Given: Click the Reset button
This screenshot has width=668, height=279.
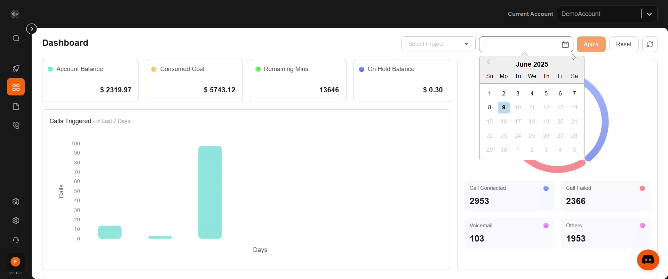Looking at the screenshot, I should [623, 44].
